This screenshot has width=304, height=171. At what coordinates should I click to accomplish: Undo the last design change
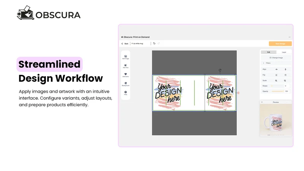coord(154,43)
